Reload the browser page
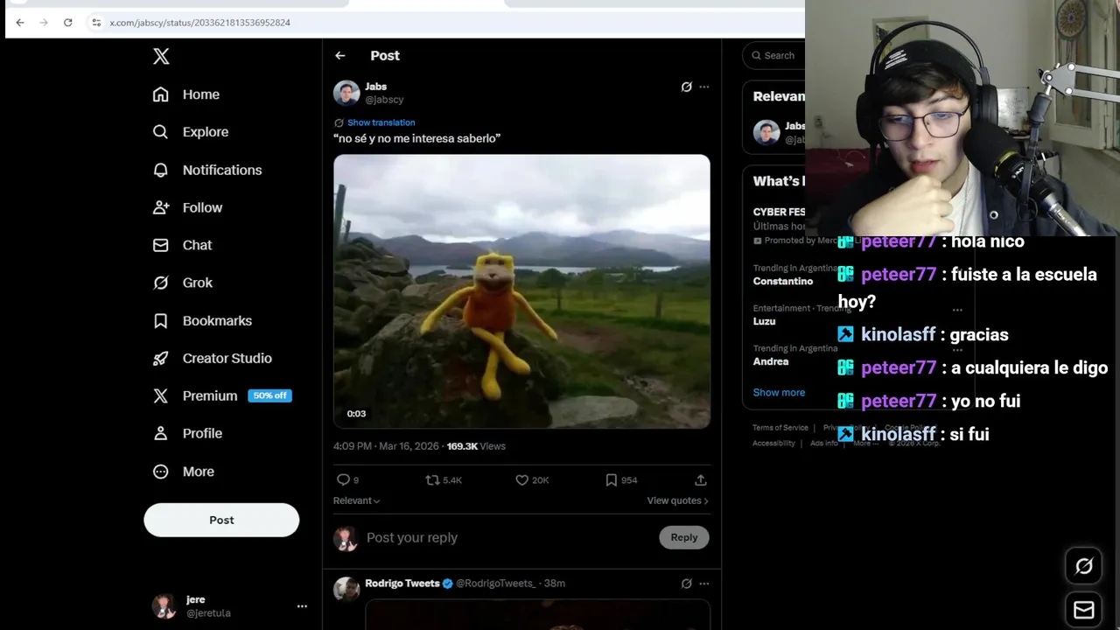The image size is (1120, 630). point(67,23)
